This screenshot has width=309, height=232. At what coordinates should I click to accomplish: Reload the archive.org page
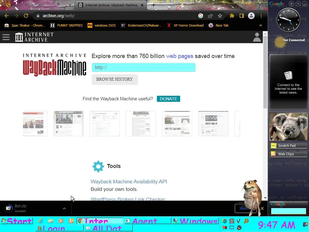click(x=26, y=16)
